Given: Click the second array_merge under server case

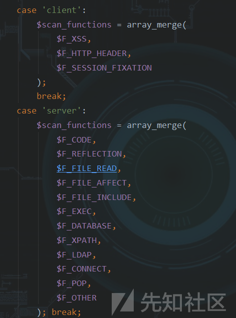Looking at the screenshot, I should (154, 125).
